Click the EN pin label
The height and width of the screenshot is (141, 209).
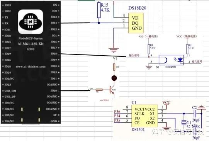pyautogui.click(x=55, y=5)
